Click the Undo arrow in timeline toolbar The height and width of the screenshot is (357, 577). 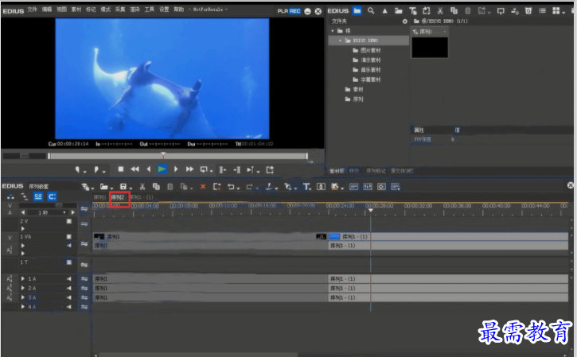[x=231, y=187]
